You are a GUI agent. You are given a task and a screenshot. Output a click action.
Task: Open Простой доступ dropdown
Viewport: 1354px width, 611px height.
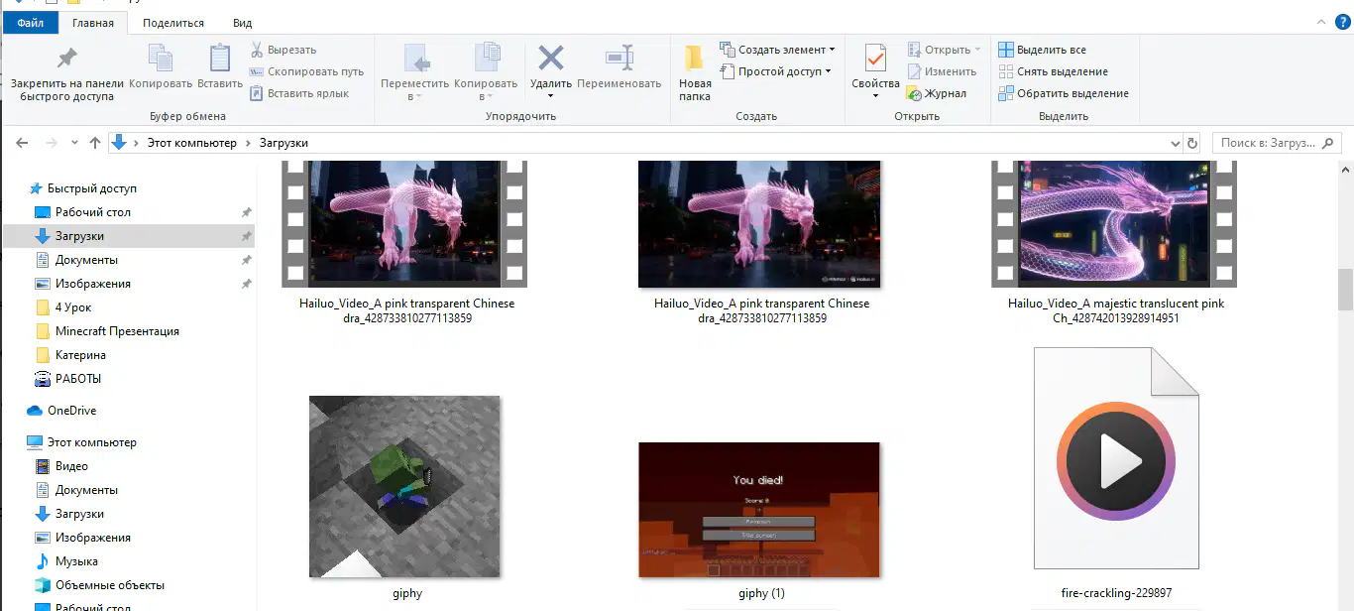coord(776,71)
